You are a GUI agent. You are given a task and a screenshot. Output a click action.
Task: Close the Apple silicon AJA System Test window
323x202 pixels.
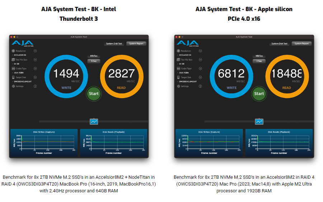177,37
